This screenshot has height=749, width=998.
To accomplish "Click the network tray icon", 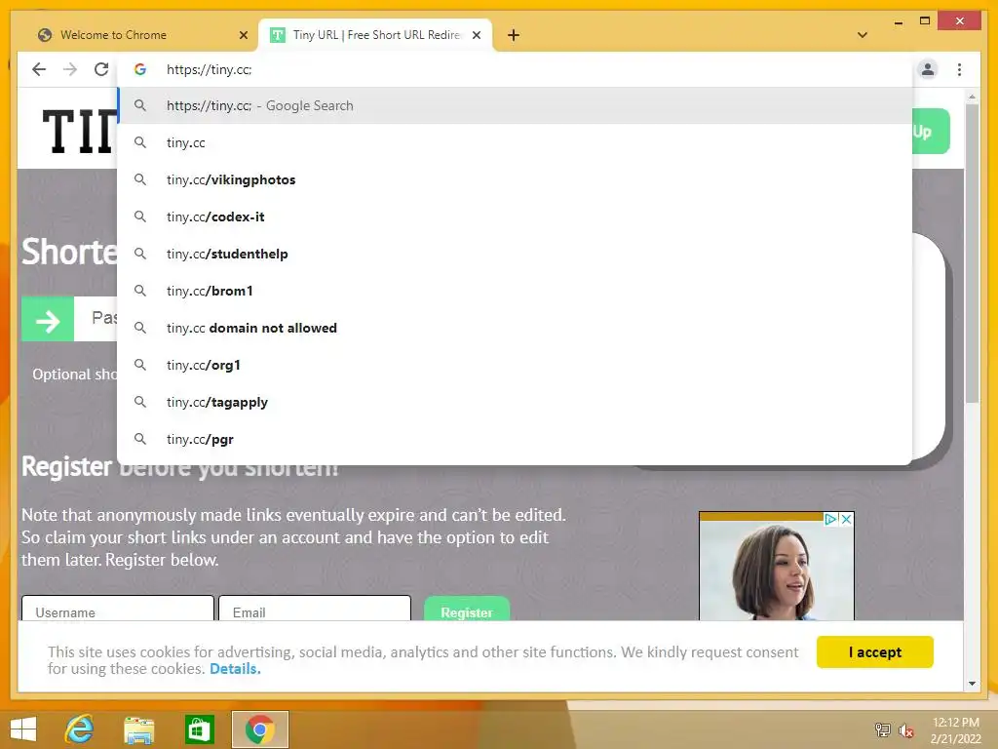I will pyautogui.click(x=882, y=730).
